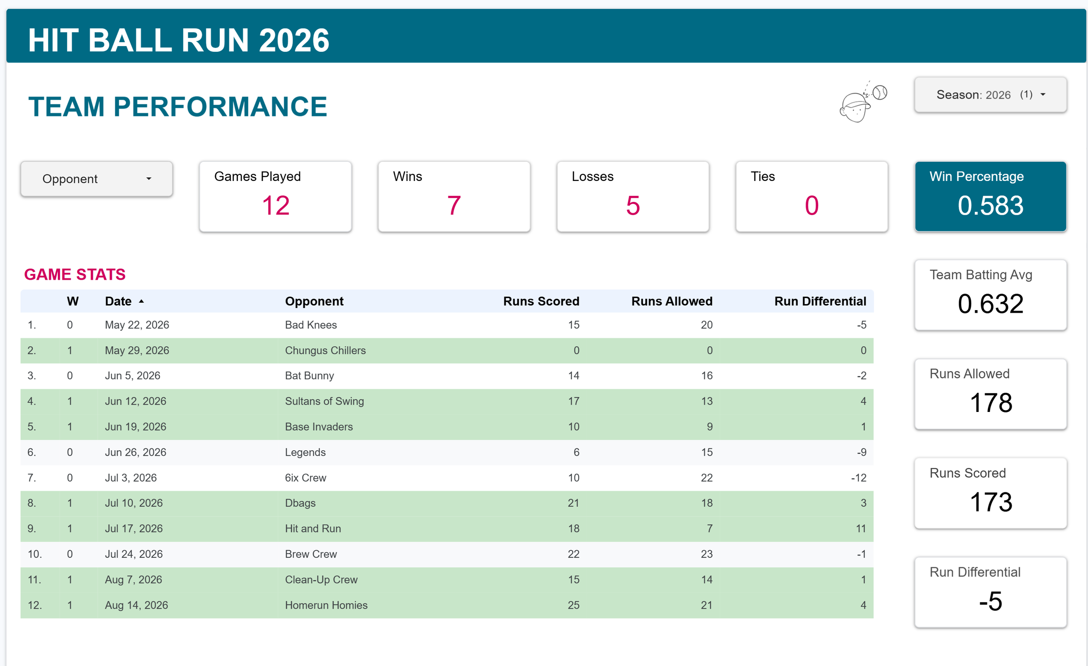Click the Runs Scored 173 scorecard
This screenshot has width=1088, height=666.
pos(991,493)
